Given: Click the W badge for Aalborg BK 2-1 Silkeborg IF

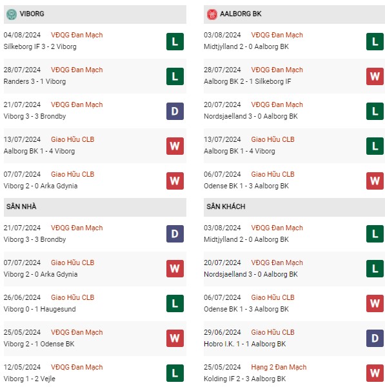Looking at the screenshot, I should 375,76.
